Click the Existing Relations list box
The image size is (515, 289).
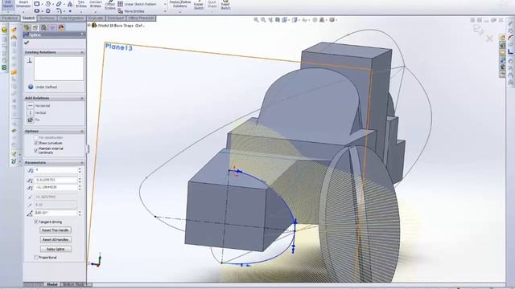point(59,68)
